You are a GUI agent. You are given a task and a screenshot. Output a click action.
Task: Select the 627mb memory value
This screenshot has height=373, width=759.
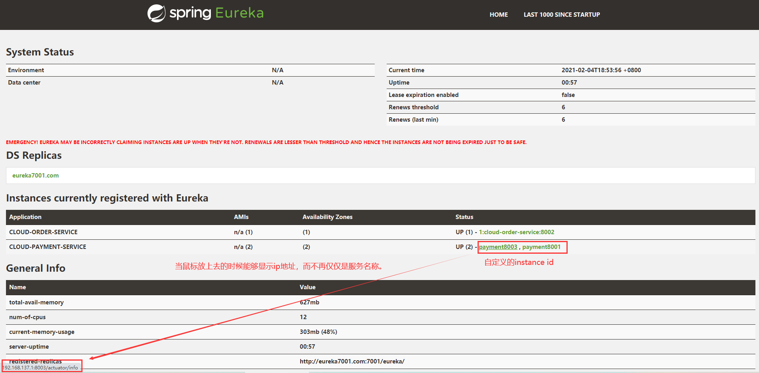pos(309,302)
